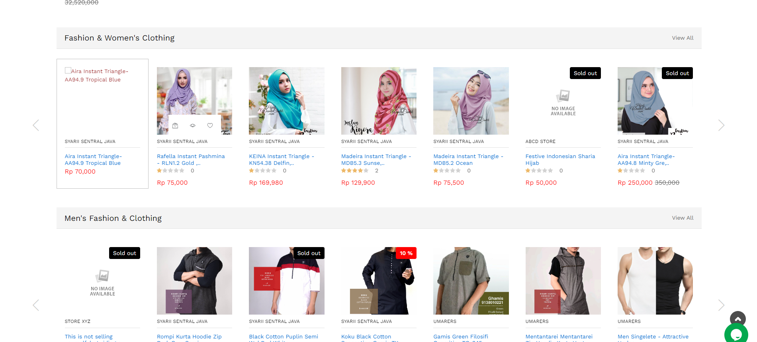Add Rafella Instant Pashmina to shopping bag

(175, 126)
